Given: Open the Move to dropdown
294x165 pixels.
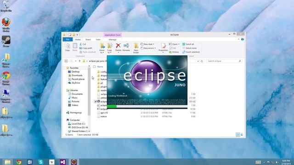Looking at the screenshot, I should (x=102, y=49).
